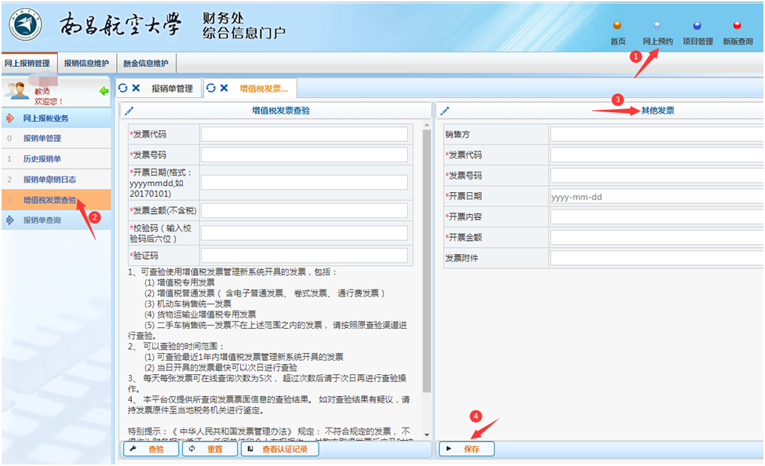Expand the 网上报帐业务 sidebar section
The width and height of the screenshot is (765, 466).
[45, 118]
